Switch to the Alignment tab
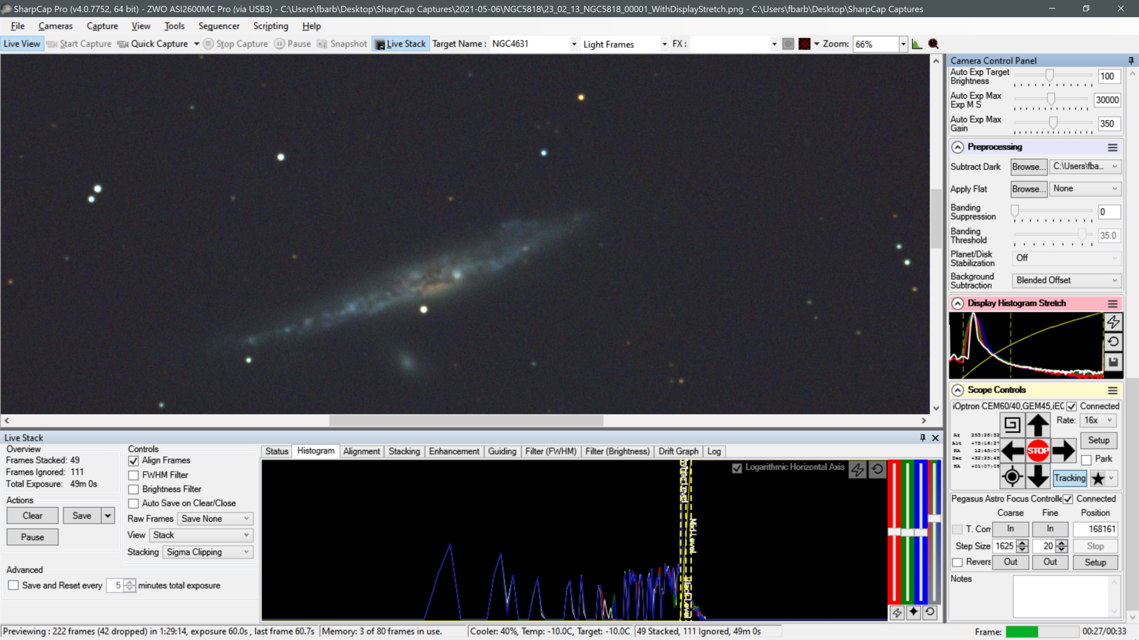 pyautogui.click(x=361, y=452)
